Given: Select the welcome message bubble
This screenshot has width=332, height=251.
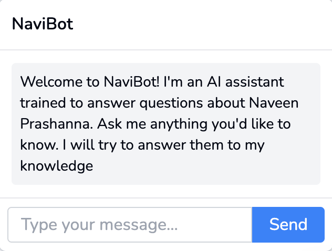Looking at the screenshot, I should point(165,124).
